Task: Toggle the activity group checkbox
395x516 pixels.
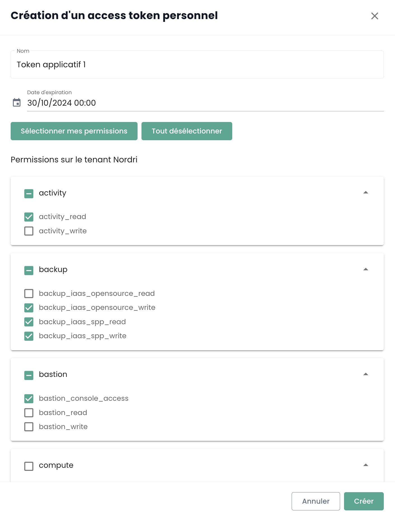Action: (29, 193)
